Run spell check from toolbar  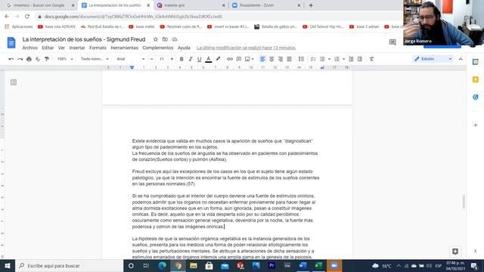[38, 59]
